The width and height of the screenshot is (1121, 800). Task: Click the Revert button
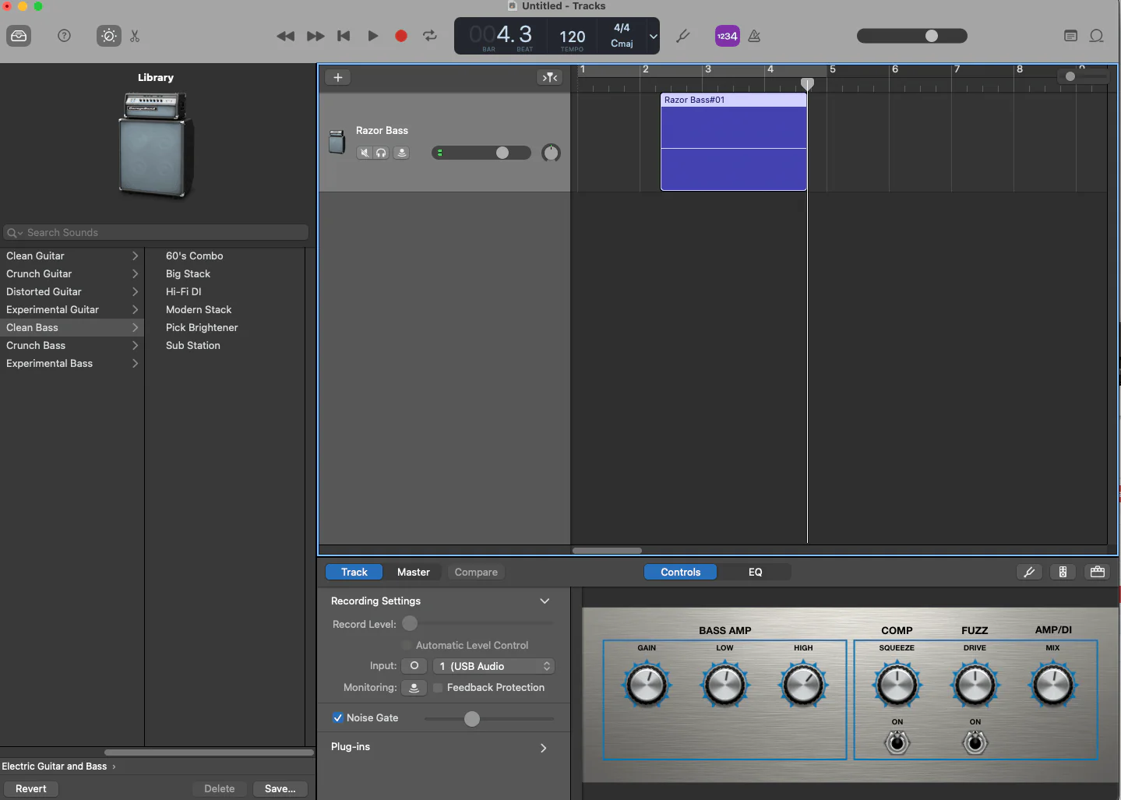(x=31, y=789)
